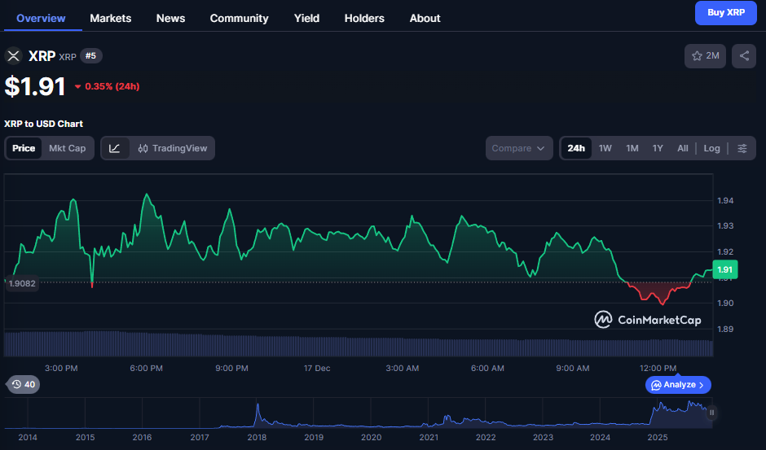Viewport: 766px width, 450px height.
Task: Select the line chart view icon
Action: tap(114, 148)
